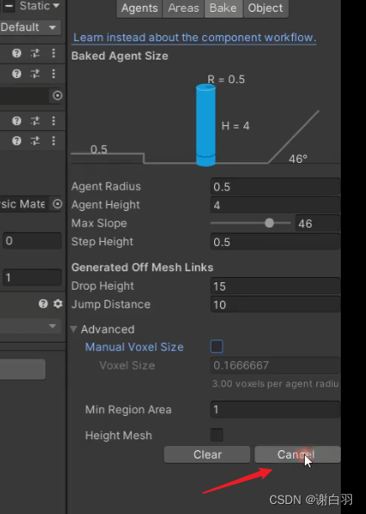Switch to the Areas tab
366x514 pixels.
(x=184, y=8)
